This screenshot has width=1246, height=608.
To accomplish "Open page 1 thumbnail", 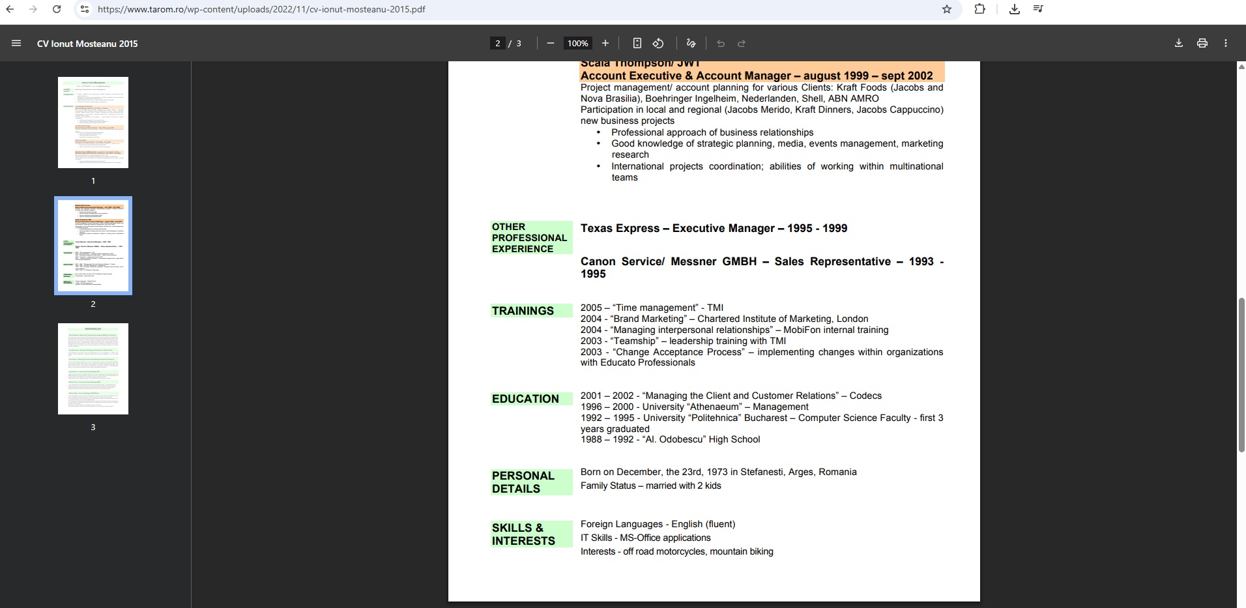I will (x=93, y=123).
